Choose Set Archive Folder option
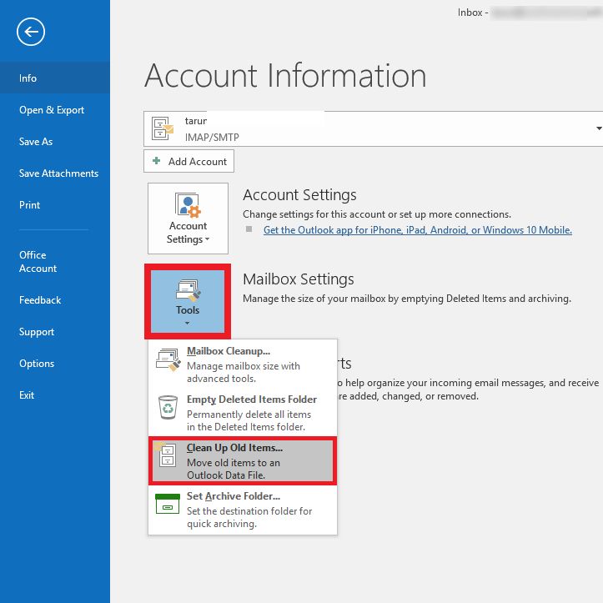Viewport: 603px width, 603px height. click(243, 510)
